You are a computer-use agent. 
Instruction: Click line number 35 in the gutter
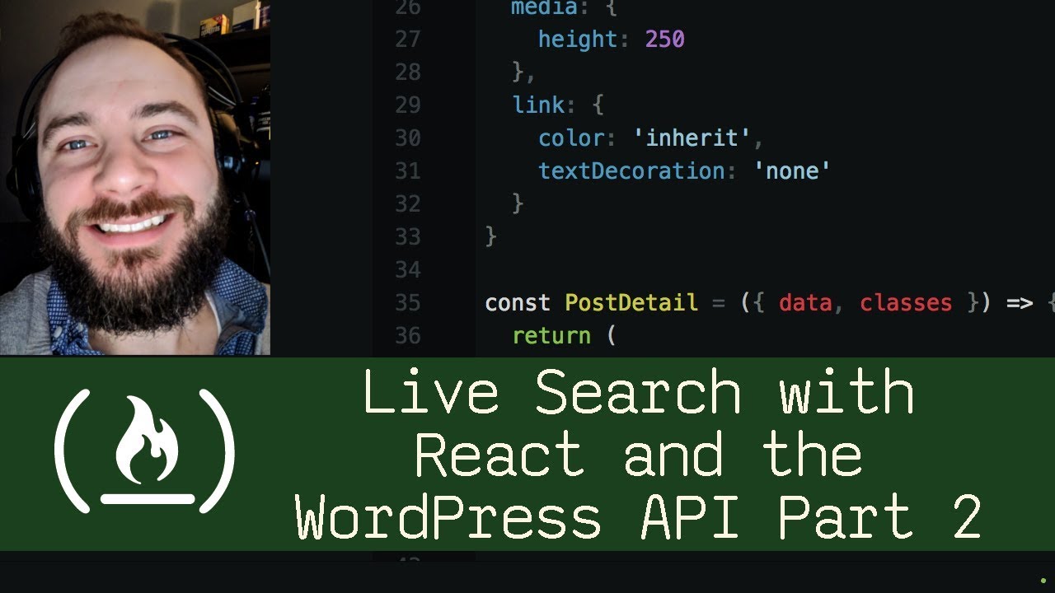[x=408, y=302]
